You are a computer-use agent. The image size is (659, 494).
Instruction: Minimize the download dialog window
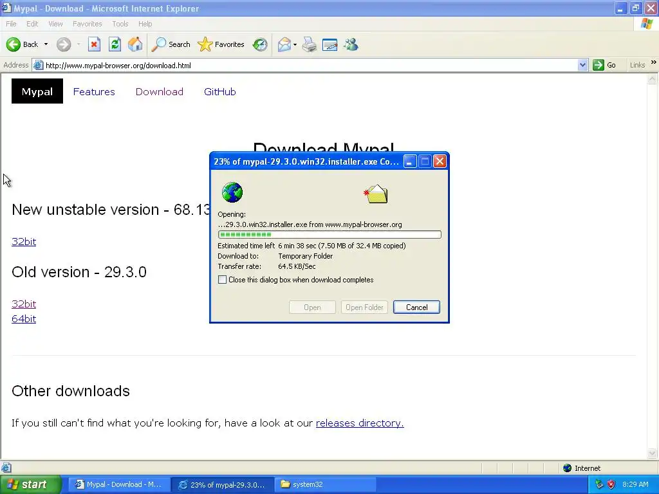point(410,161)
